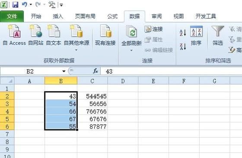The width and height of the screenshot is (242, 158).
Task: Click cell containing 87877
Action: 92,127
